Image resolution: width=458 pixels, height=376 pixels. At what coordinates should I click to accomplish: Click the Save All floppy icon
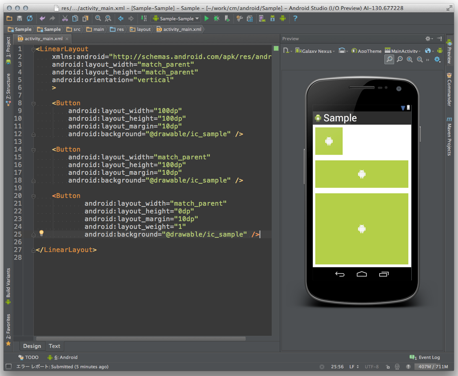pos(19,19)
